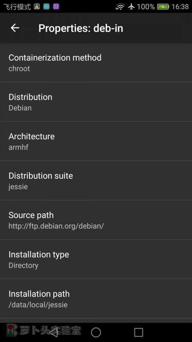Viewport: 192px width, 342px height.
Task: Open Containerization method setting
Action: (x=96, y=62)
